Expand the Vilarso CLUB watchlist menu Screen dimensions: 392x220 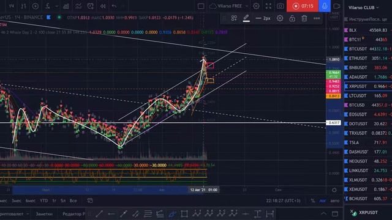point(363,7)
